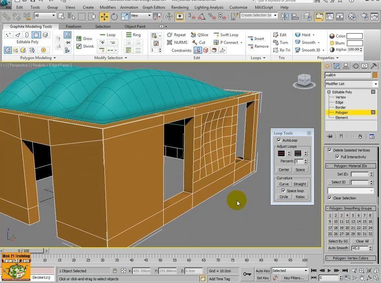Click the Circle button in Loop Tools
Viewport: 381px width, 283px height.
coord(284,197)
